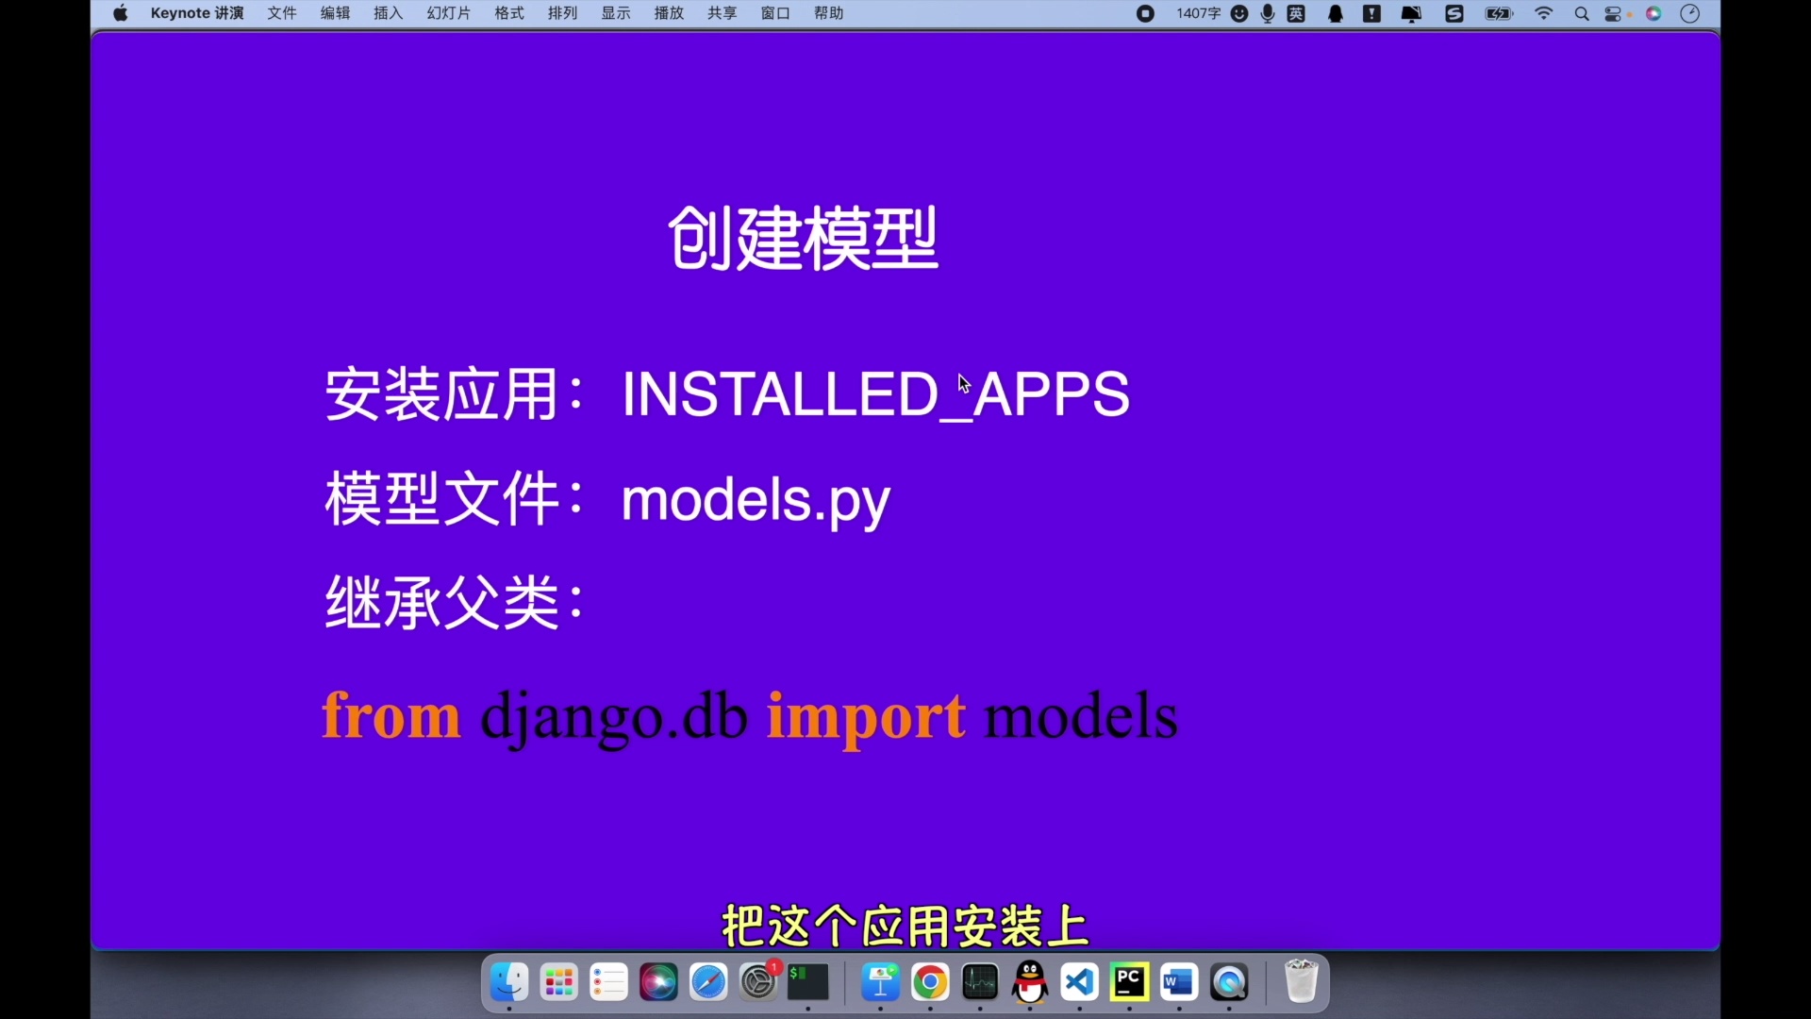This screenshot has height=1019, width=1811.
Task: Open QQ from the Dock
Action: click(1029, 983)
